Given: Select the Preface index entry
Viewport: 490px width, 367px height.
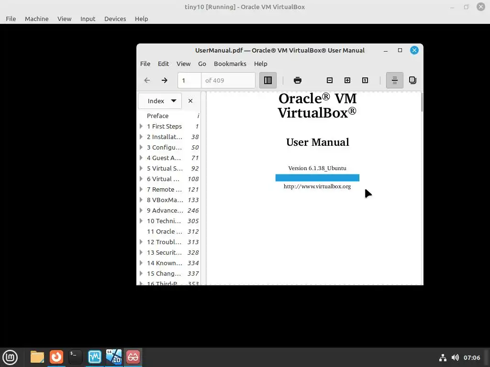Looking at the screenshot, I should coord(169,116).
